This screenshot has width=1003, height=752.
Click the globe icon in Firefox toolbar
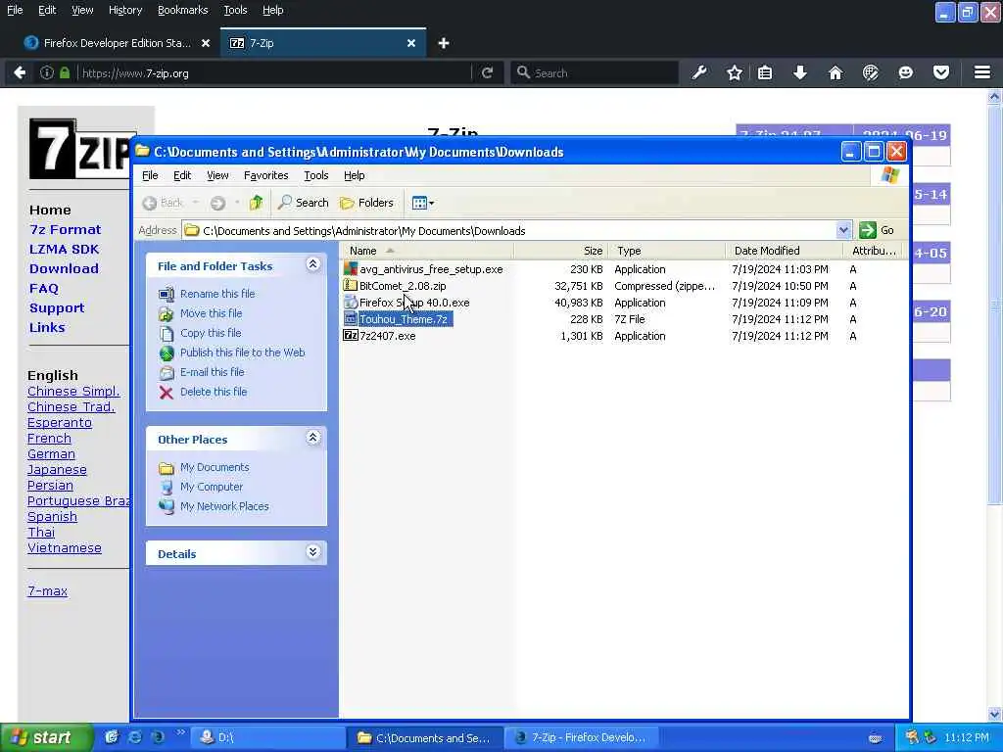871,72
